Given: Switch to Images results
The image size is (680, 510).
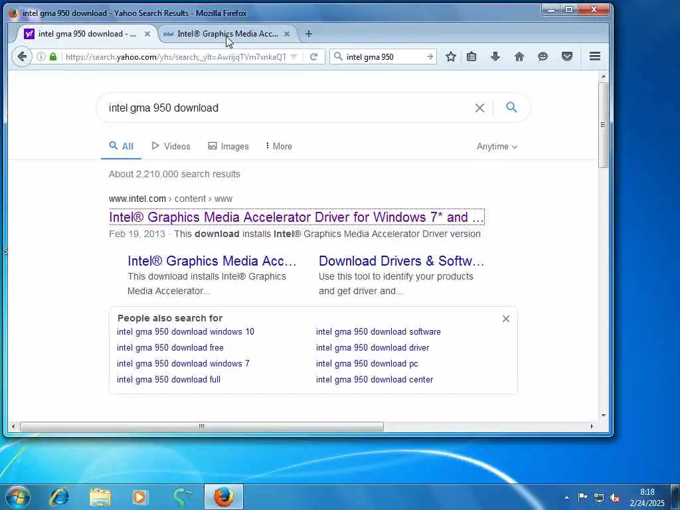Looking at the screenshot, I should point(228,146).
